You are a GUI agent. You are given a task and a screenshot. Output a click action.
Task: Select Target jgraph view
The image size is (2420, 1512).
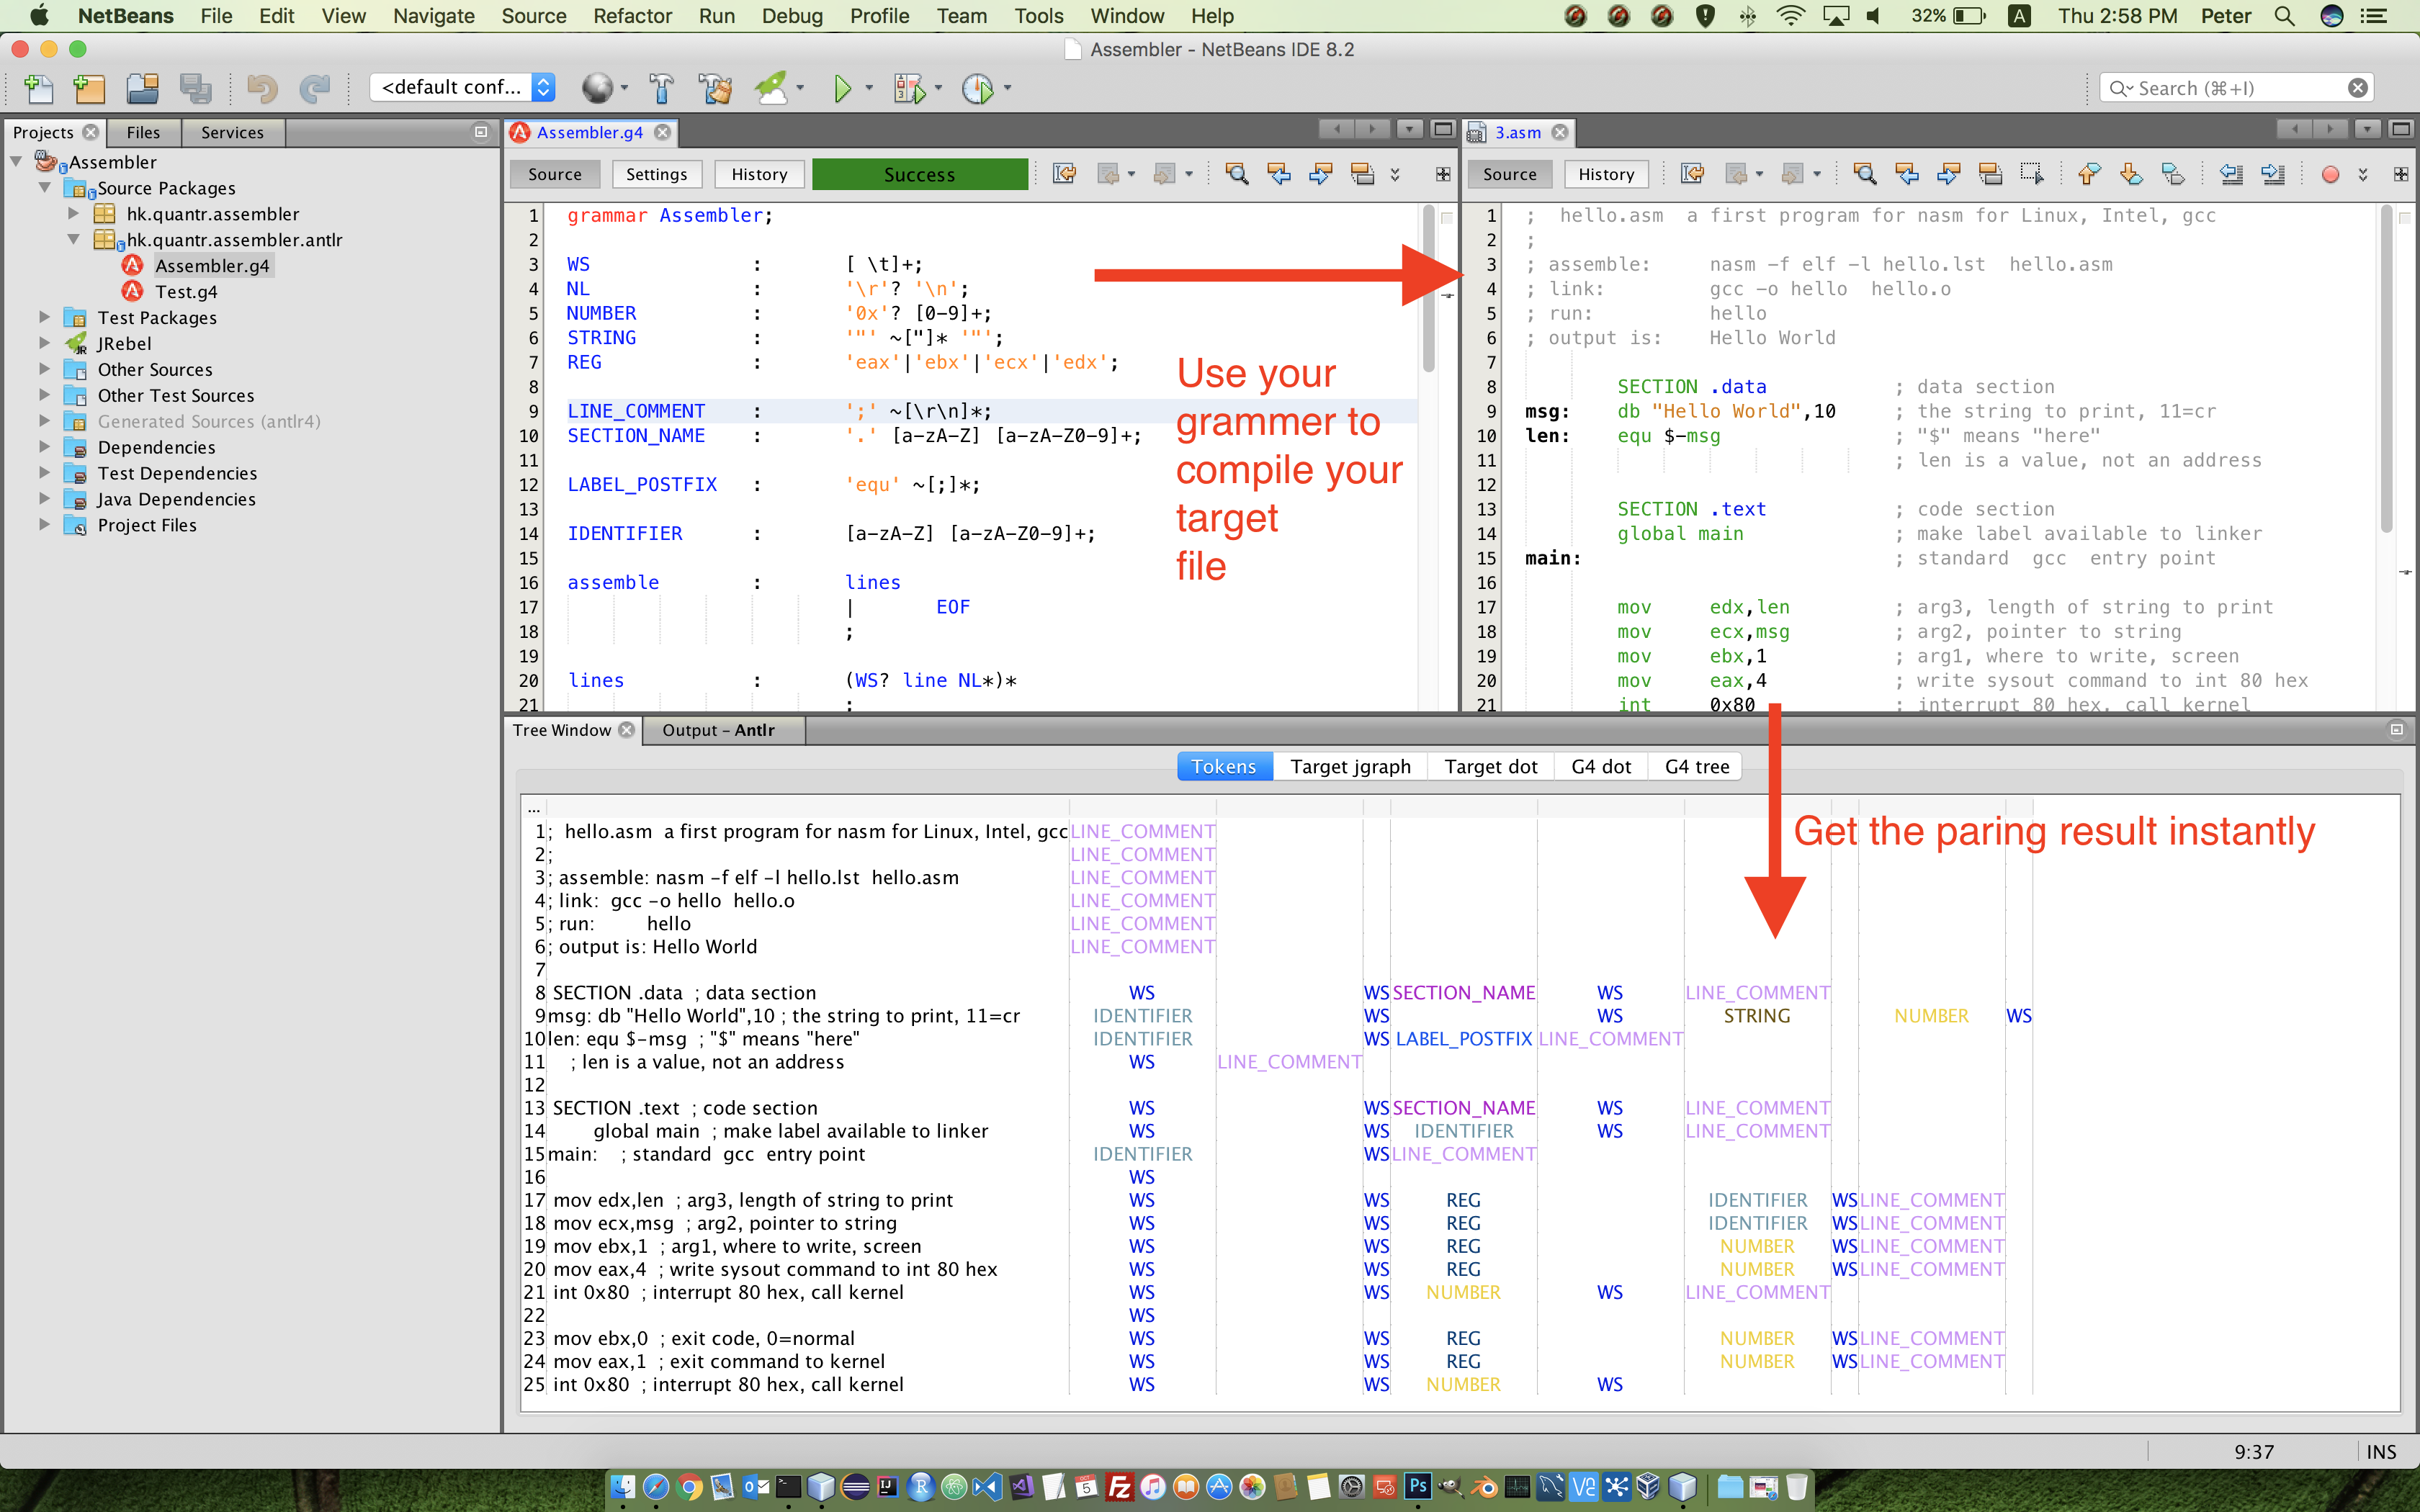coord(1350,766)
